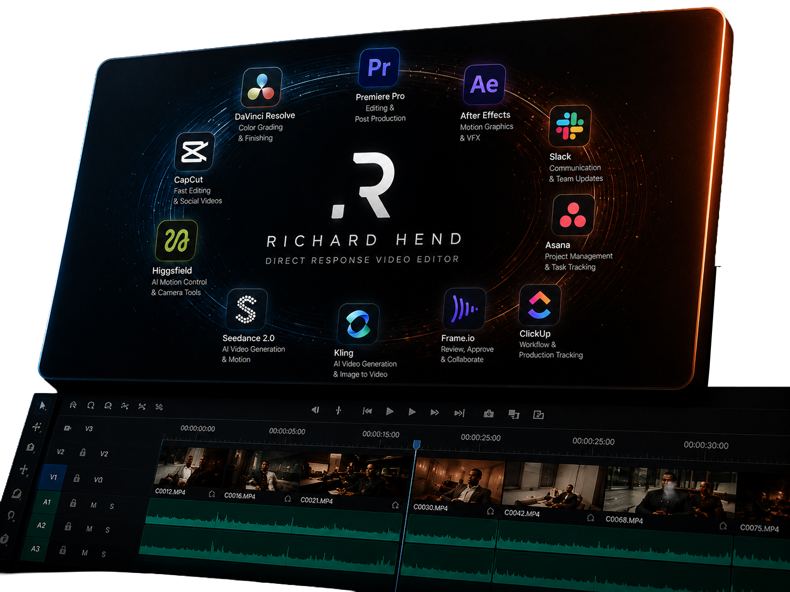Click the small icon beside C0042.MP4 label
Image resolution: width=790 pixels, height=592 pixels.
click(x=590, y=517)
